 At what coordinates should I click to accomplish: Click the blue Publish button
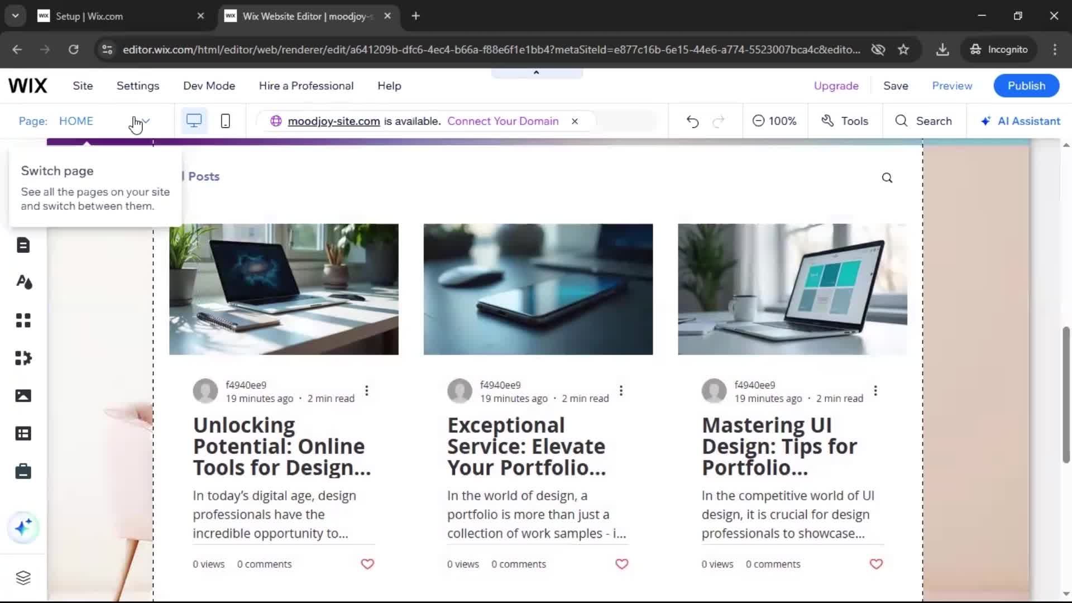[x=1026, y=85]
